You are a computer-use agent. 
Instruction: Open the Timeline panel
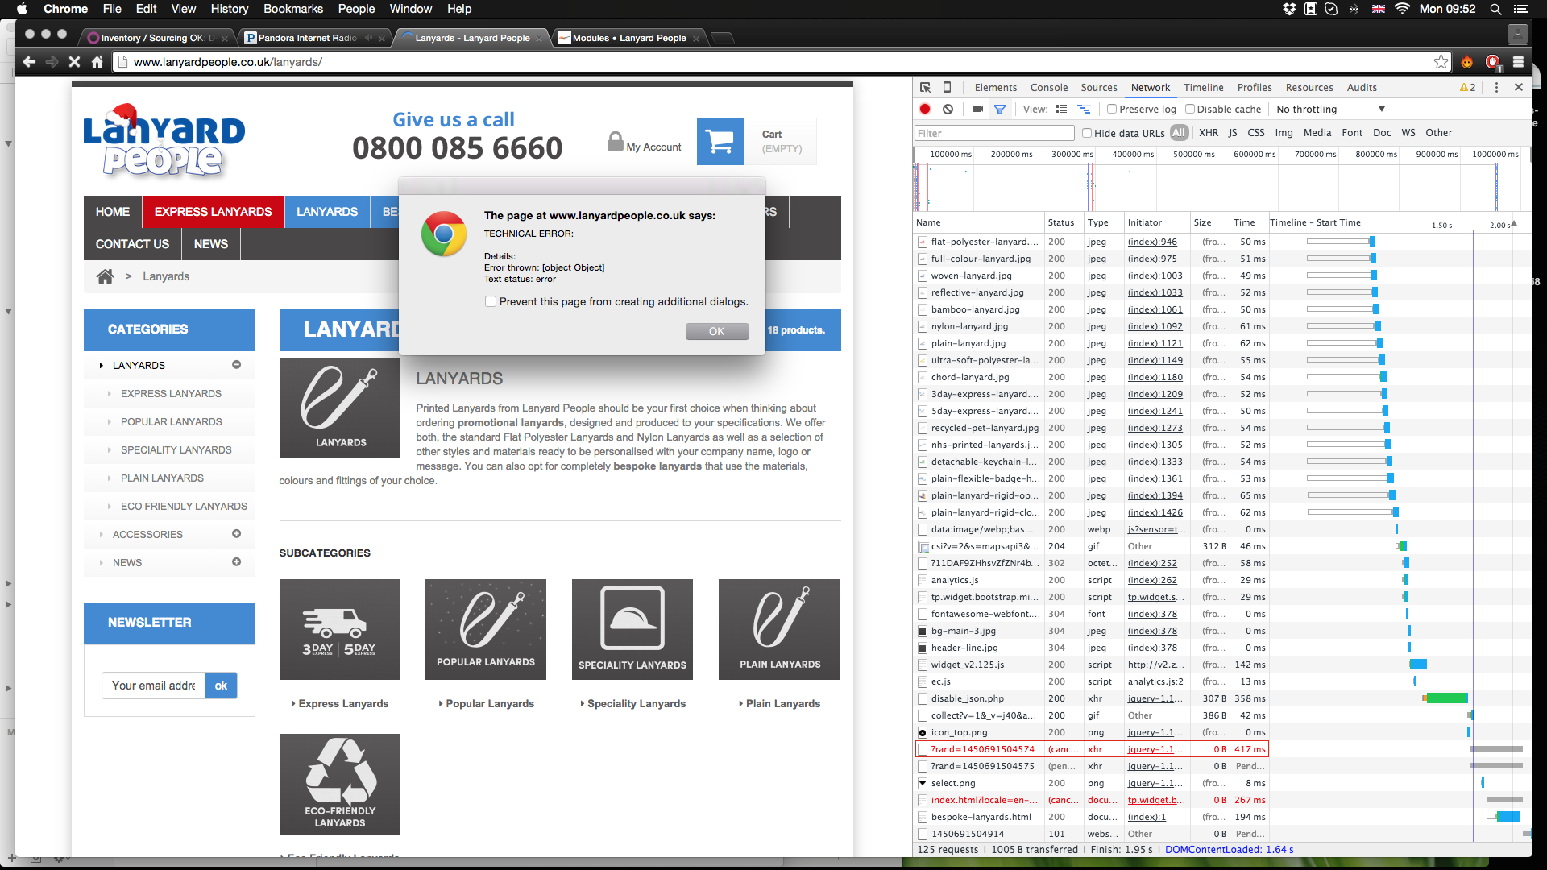click(1203, 87)
